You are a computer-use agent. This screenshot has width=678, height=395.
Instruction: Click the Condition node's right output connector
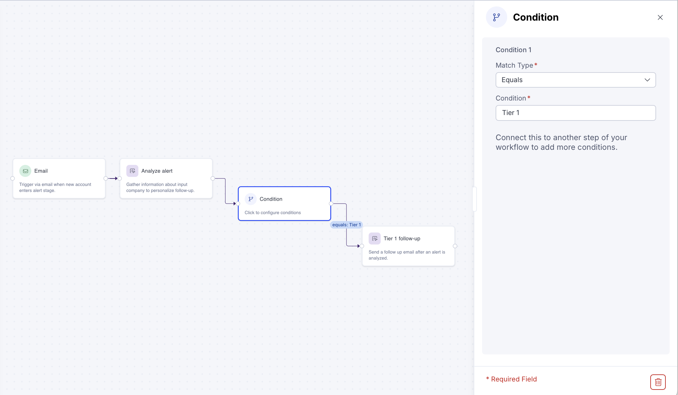coord(331,204)
